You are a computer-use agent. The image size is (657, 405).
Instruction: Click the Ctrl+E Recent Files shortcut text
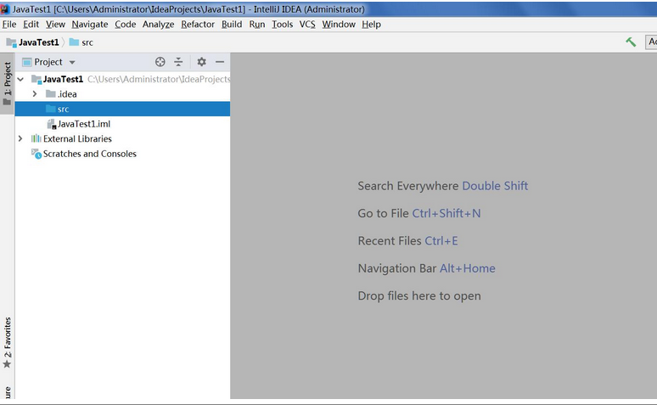pyautogui.click(x=441, y=241)
